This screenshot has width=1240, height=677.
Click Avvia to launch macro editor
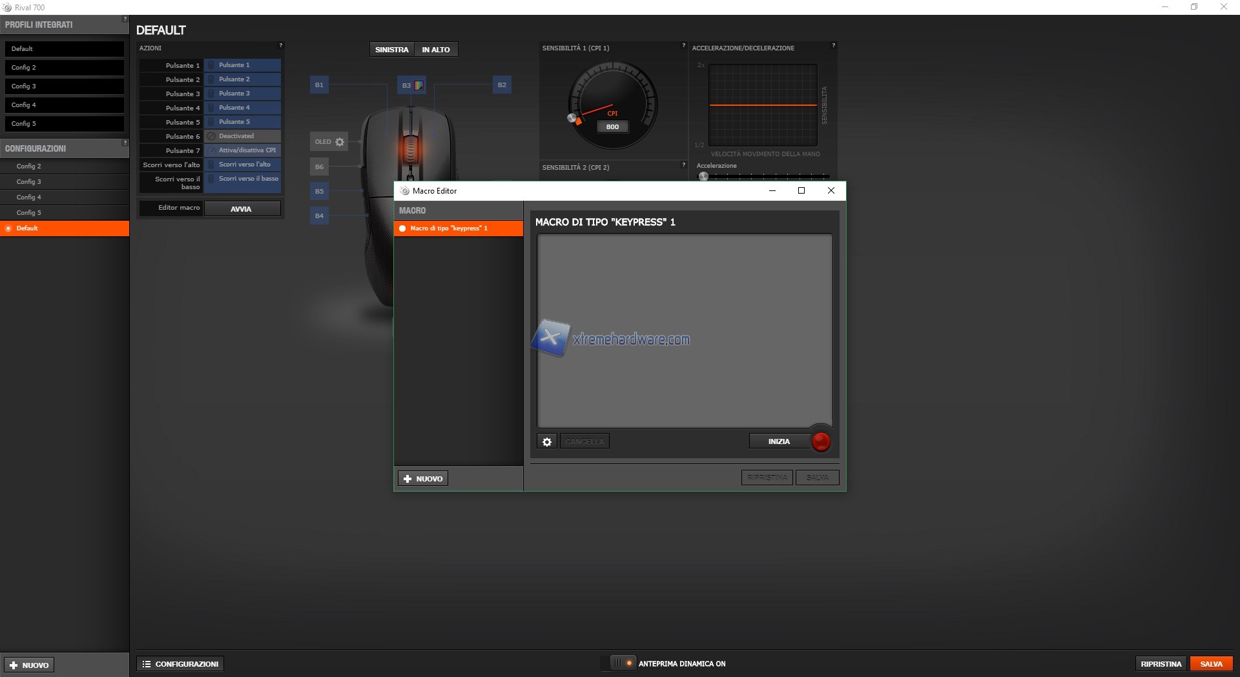point(242,208)
